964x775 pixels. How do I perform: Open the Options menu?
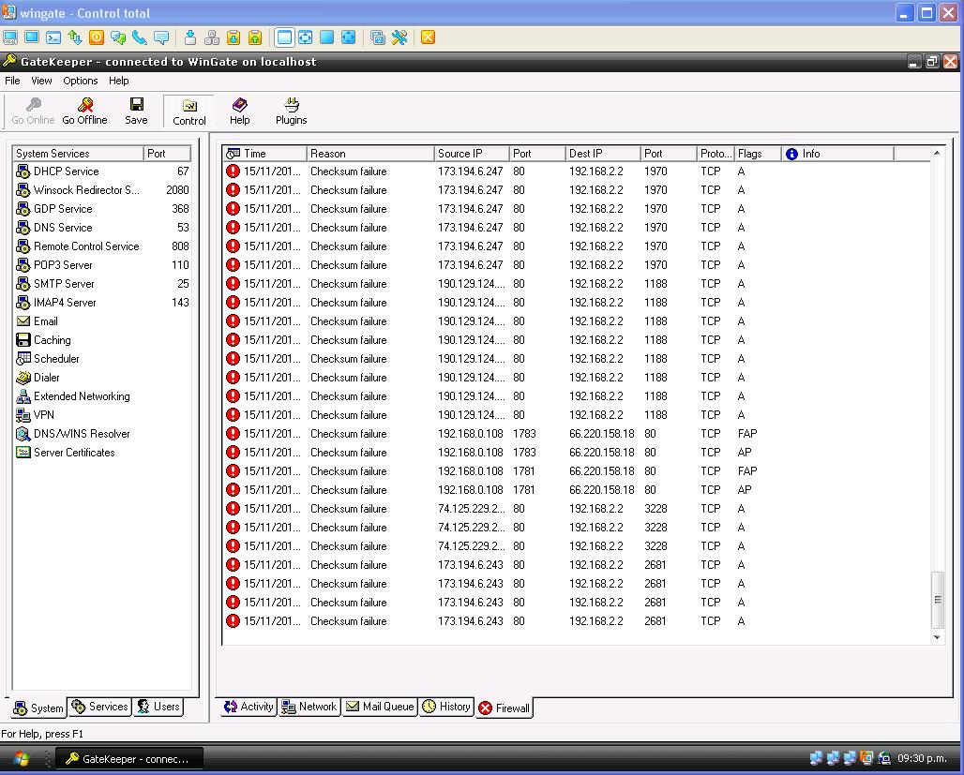[x=80, y=81]
